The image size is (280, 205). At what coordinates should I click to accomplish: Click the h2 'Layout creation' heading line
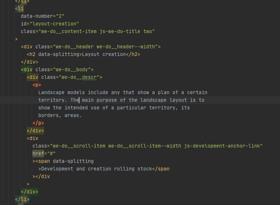[x=83, y=55]
